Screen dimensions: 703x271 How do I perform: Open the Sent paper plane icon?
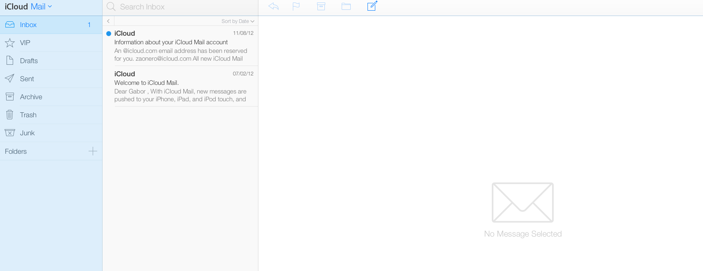click(9, 78)
